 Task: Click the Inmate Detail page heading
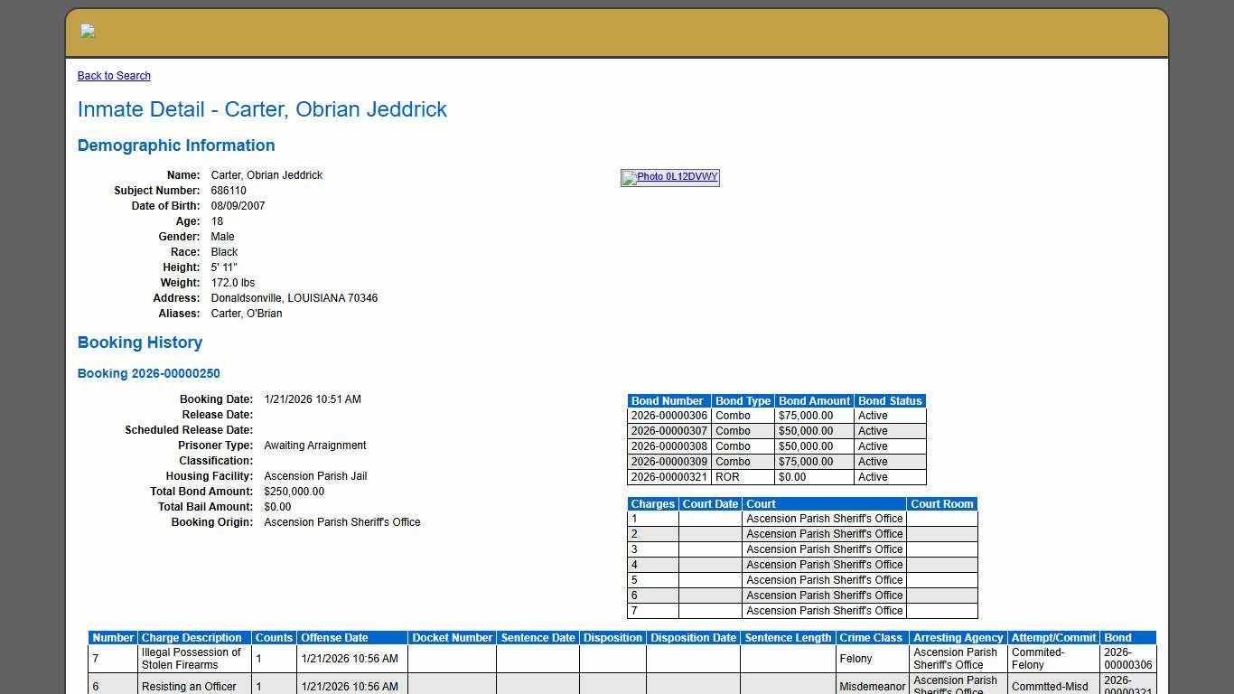[x=262, y=109]
